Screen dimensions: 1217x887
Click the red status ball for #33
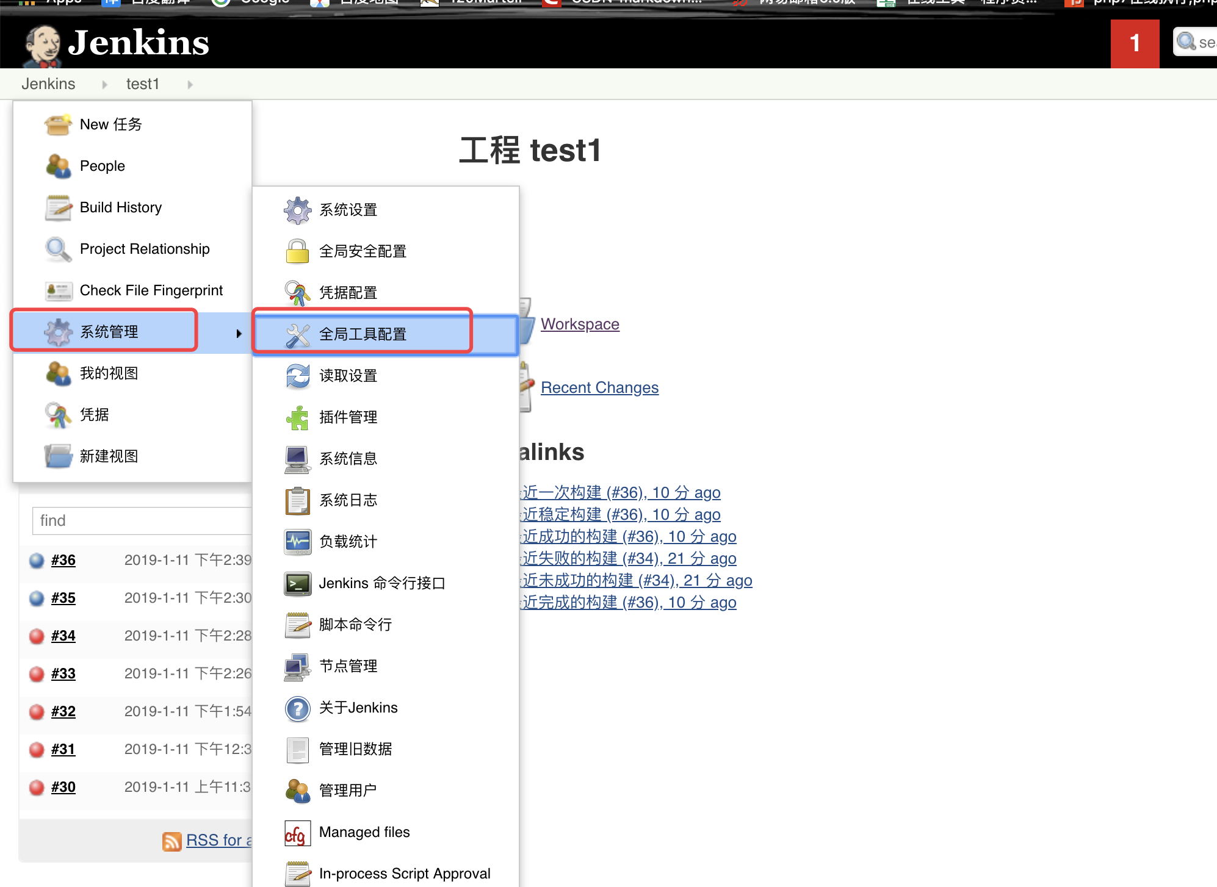point(37,673)
